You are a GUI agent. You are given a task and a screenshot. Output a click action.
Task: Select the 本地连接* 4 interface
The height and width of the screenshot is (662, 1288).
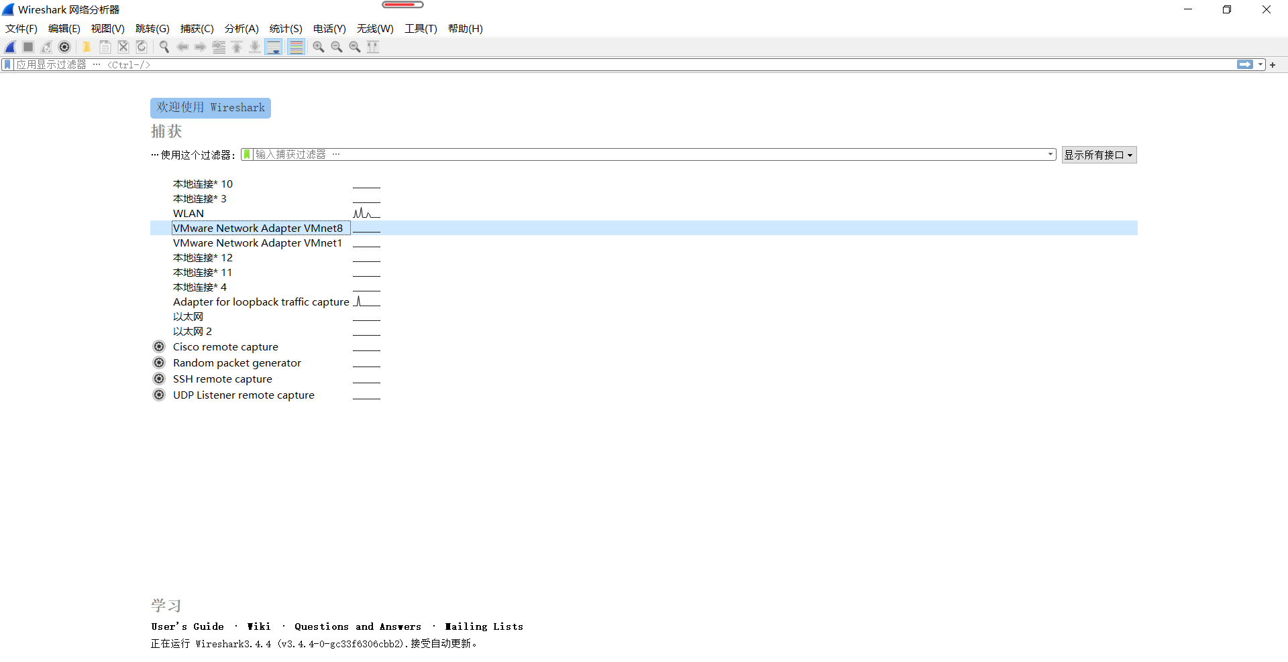point(644,287)
